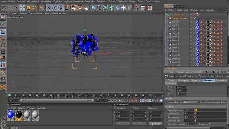
Task: Click the effector enable checkmark
Action: 195,18
